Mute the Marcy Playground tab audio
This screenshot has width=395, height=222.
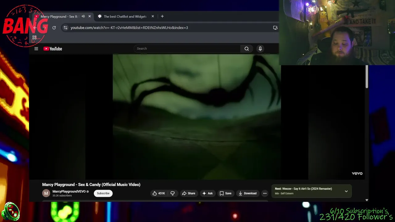83,16
